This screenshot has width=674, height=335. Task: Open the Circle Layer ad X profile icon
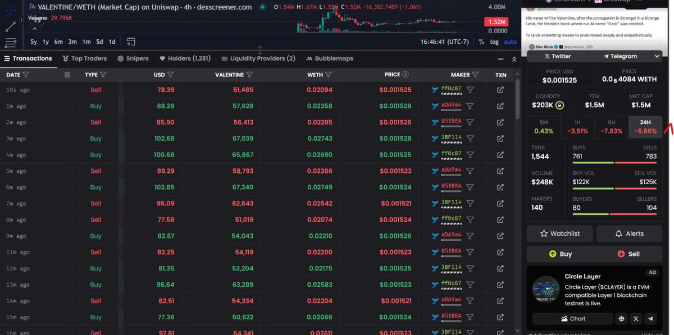click(x=636, y=319)
